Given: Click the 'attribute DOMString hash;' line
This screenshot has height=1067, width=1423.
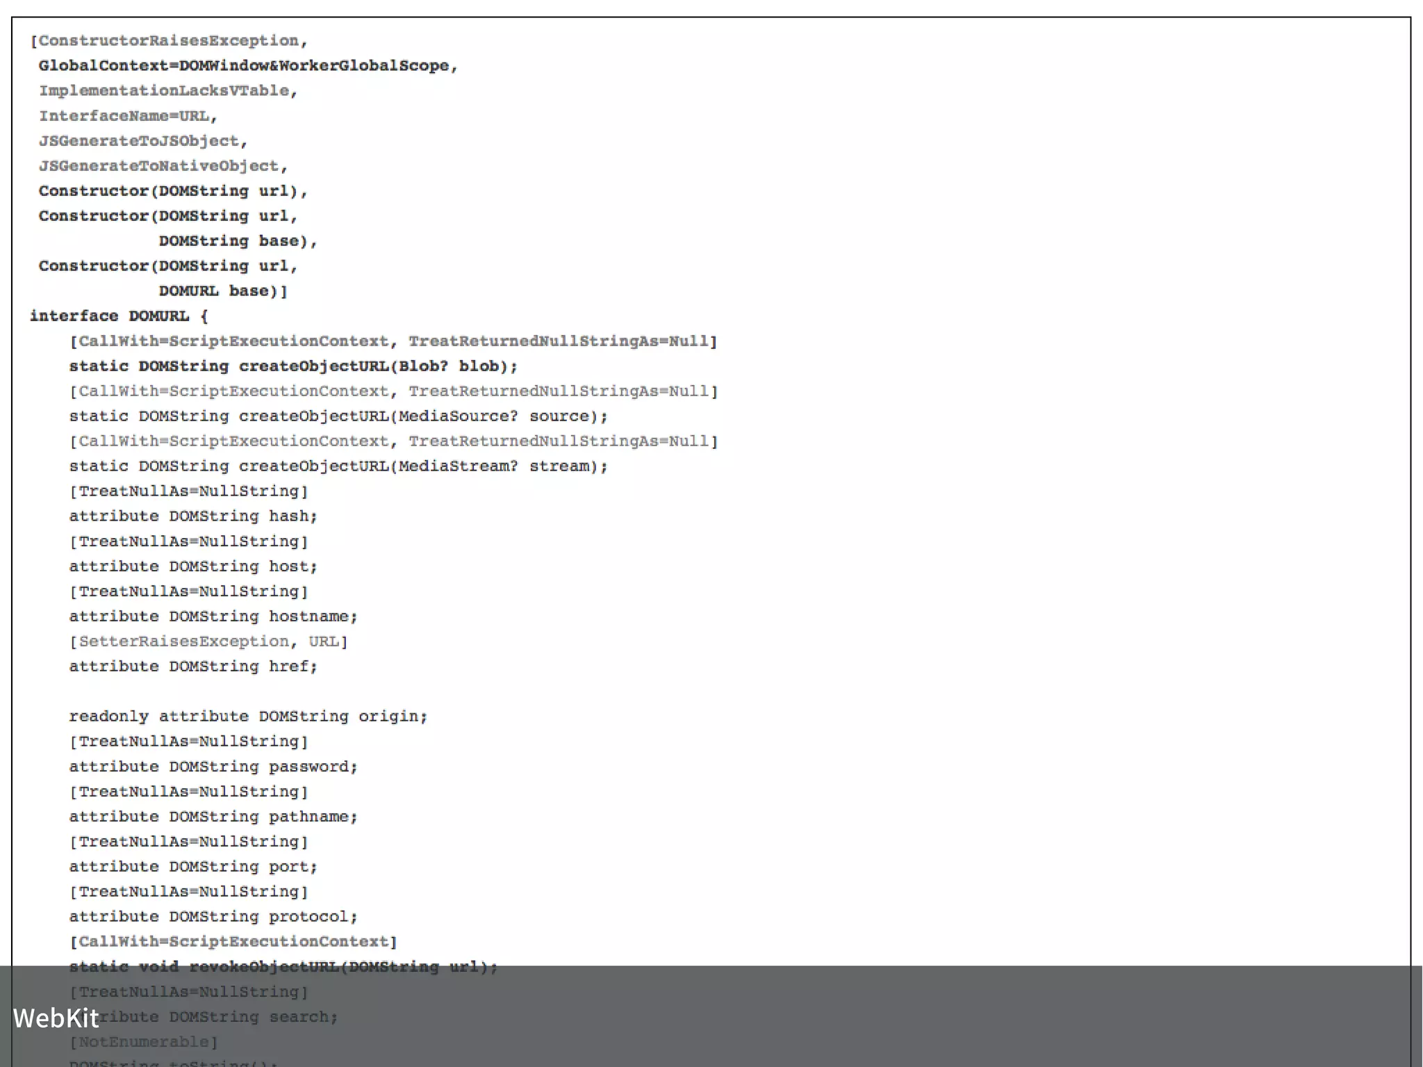Looking at the screenshot, I should tap(193, 516).
